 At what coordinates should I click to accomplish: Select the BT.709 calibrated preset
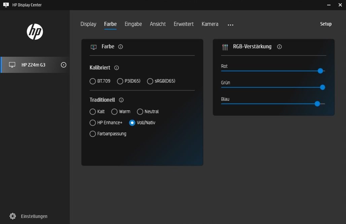pyautogui.click(x=93, y=81)
